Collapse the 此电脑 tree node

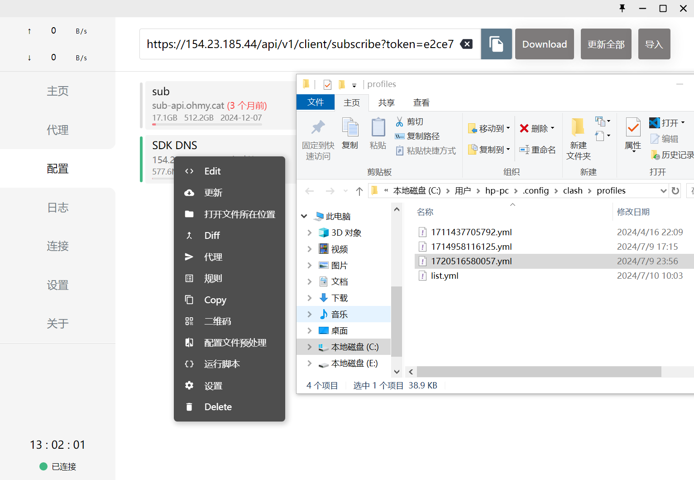click(304, 216)
